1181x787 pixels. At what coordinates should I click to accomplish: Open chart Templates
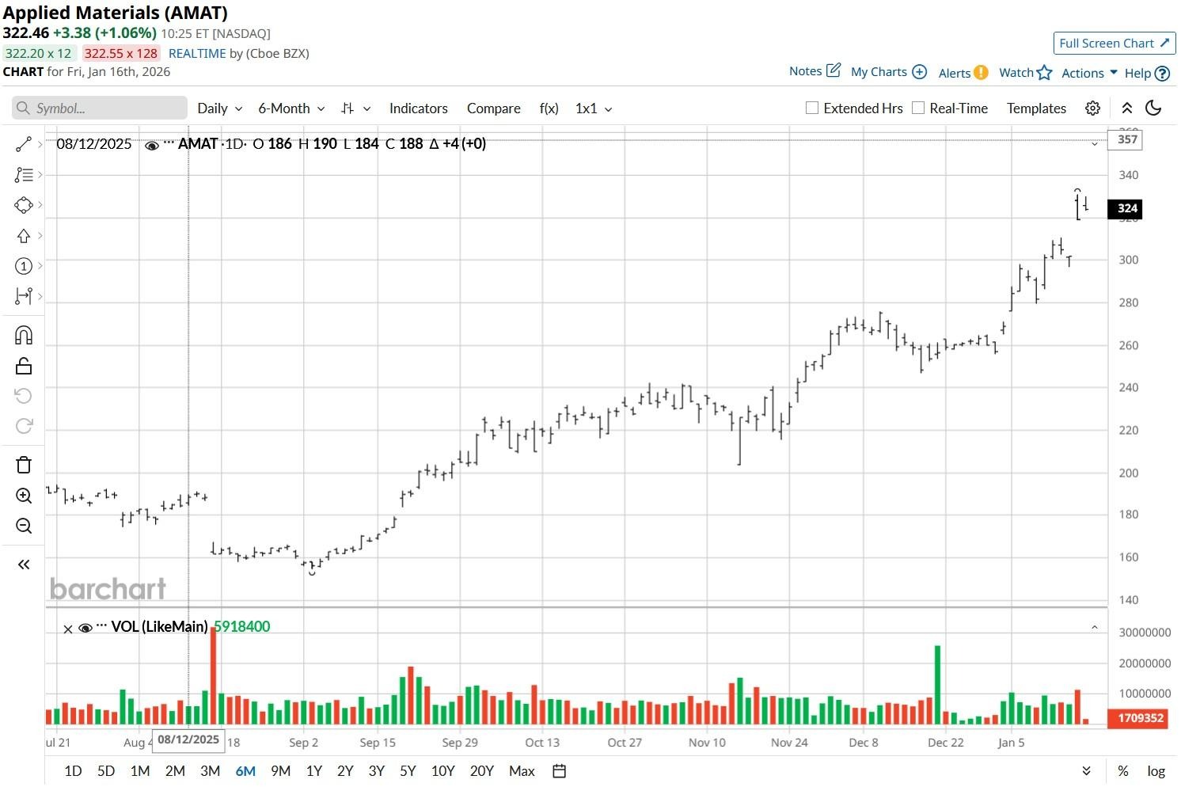[x=1036, y=108]
